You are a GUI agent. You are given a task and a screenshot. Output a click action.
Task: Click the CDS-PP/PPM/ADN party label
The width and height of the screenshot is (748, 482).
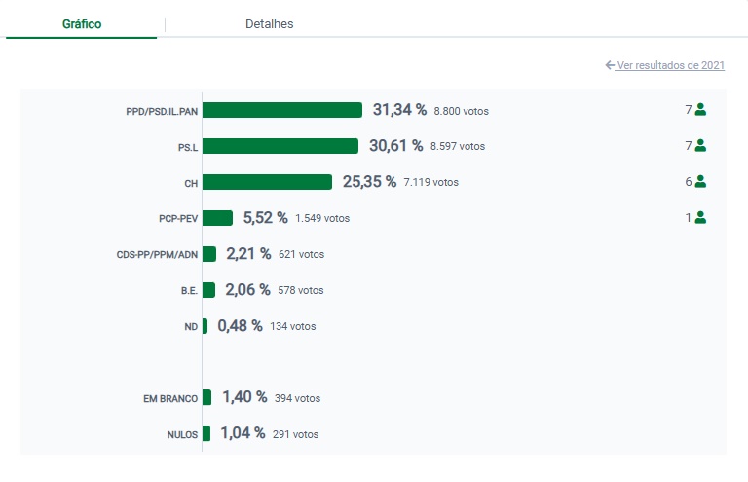[157, 254]
